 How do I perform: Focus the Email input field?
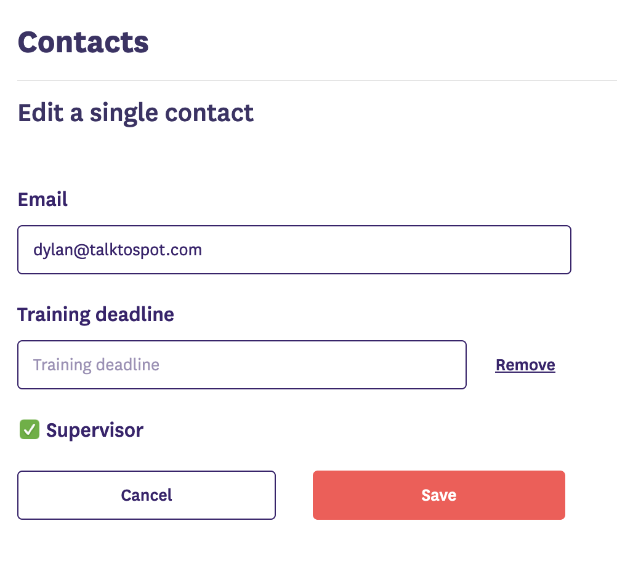(294, 250)
